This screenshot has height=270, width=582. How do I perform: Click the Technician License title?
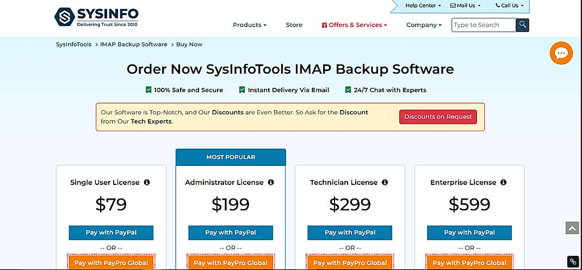[344, 182]
